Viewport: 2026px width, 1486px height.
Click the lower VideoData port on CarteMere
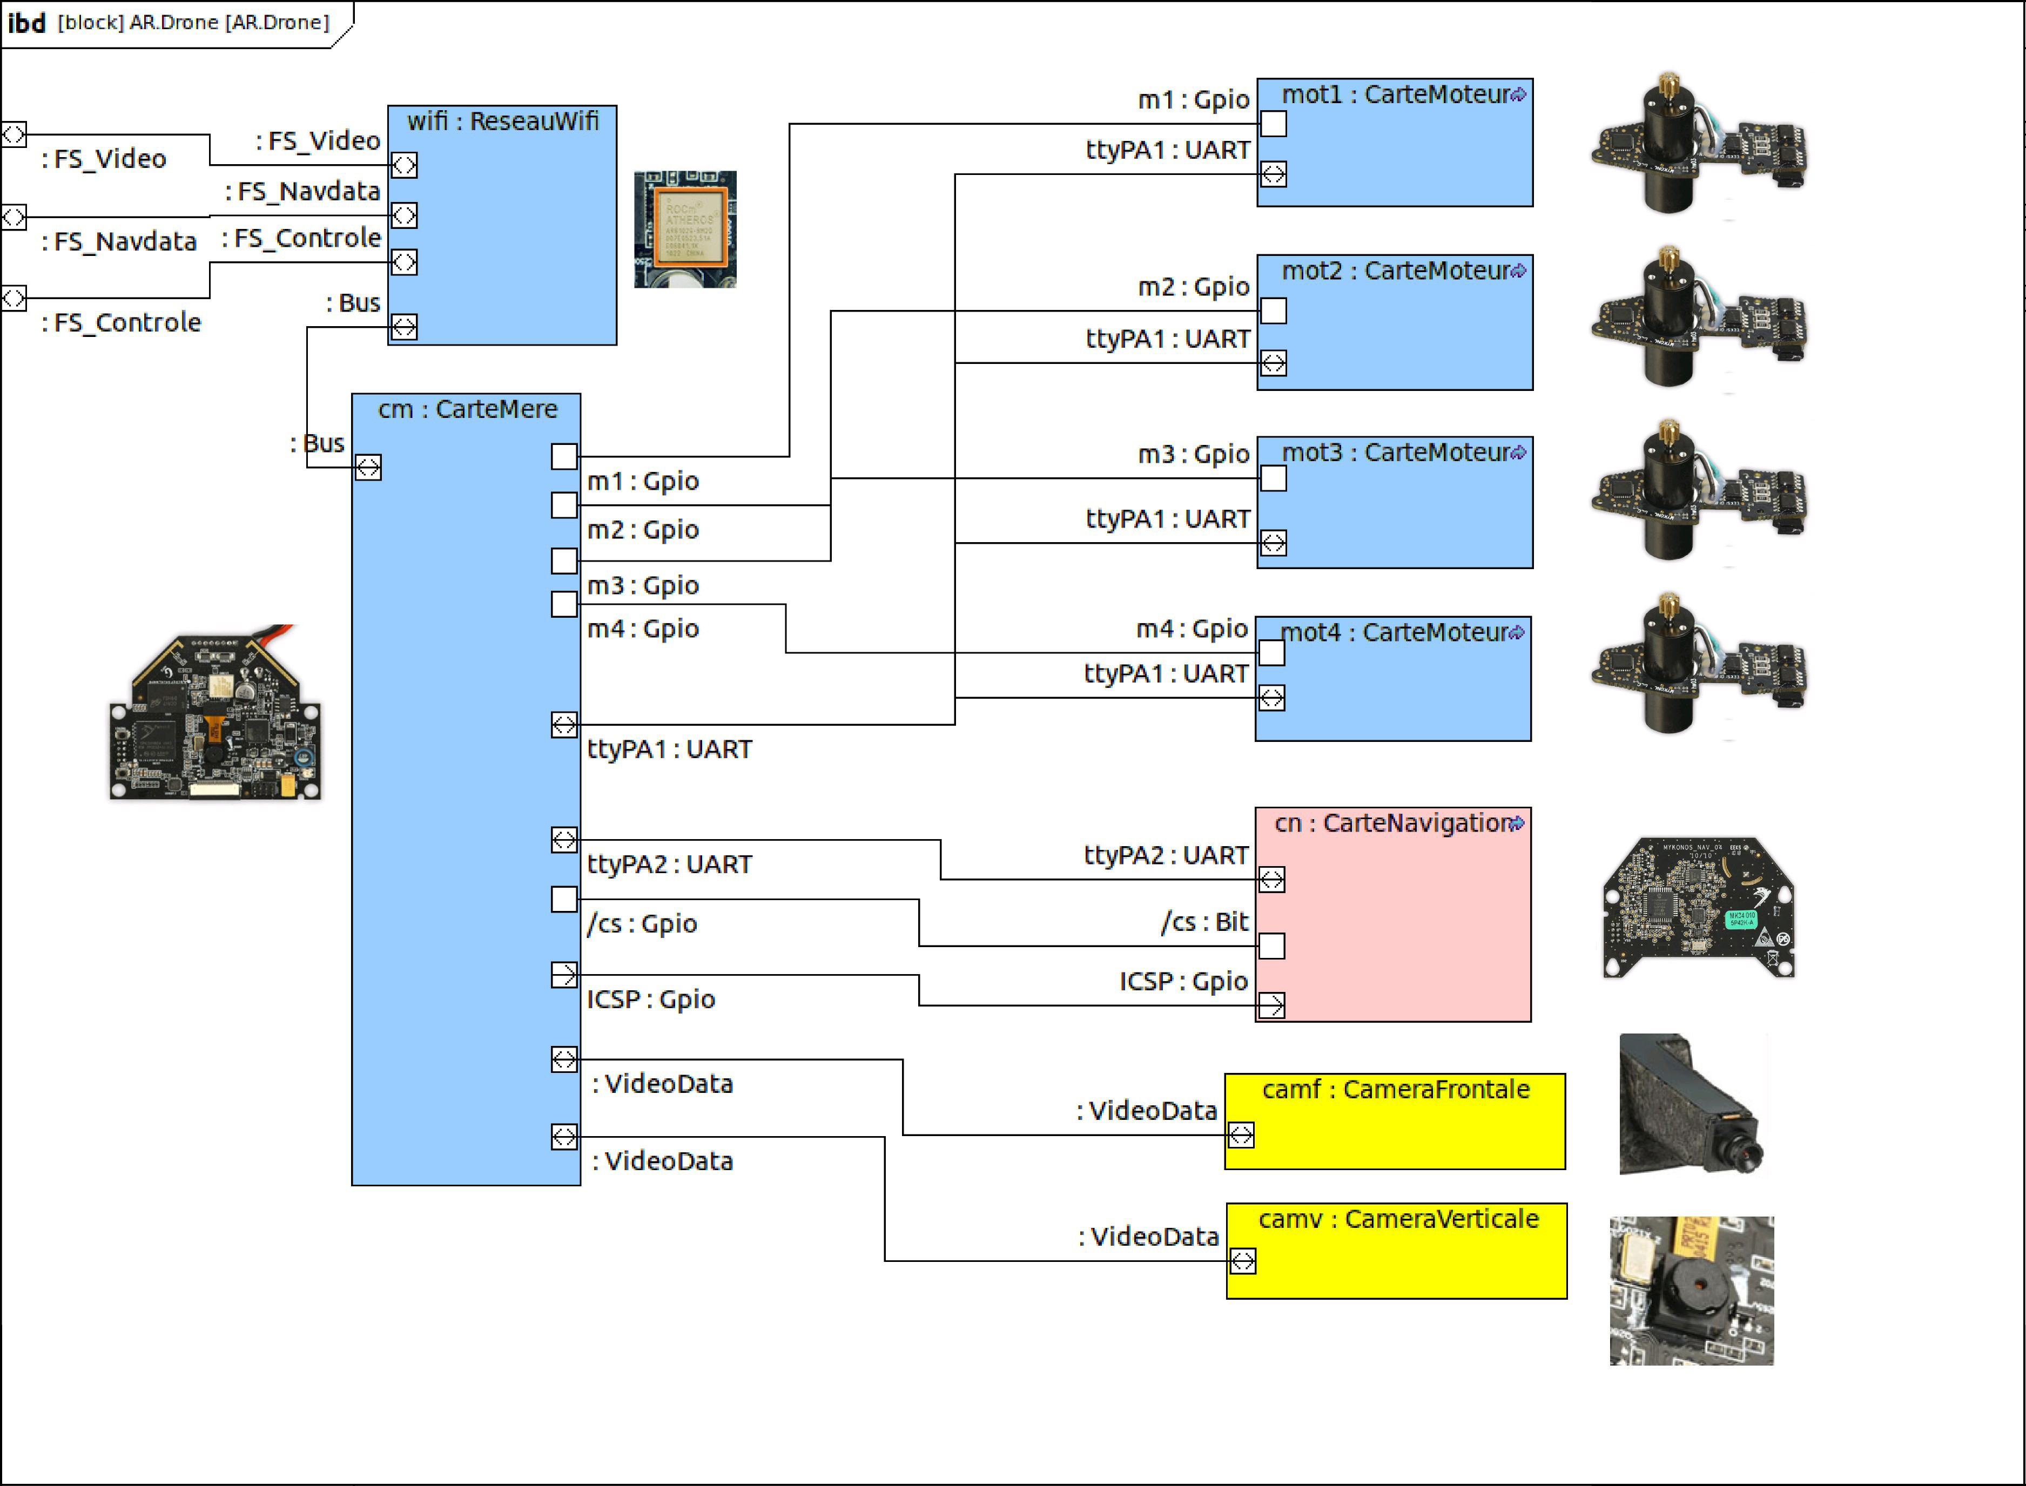coord(564,1137)
